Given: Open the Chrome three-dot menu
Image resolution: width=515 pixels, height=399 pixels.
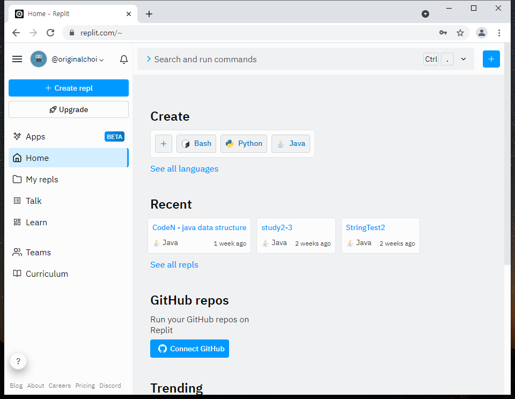Looking at the screenshot, I should pyautogui.click(x=499, y=33).
